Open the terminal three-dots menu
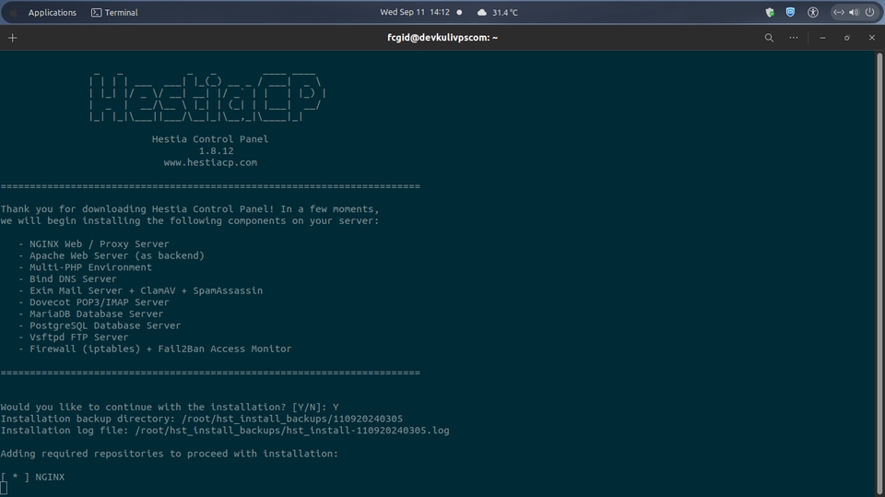 [x=794, y=38]
